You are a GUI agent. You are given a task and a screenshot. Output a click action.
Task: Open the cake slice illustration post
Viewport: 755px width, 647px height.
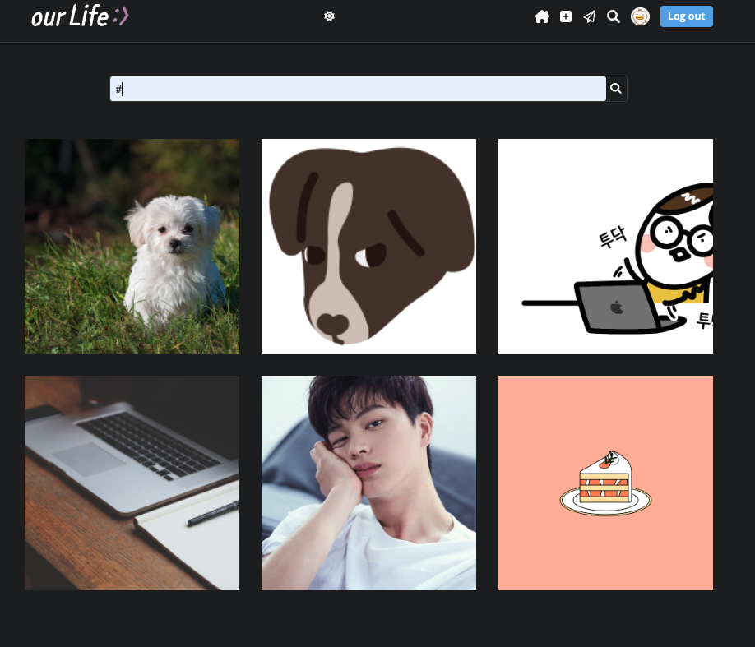click(x=605, y=483)
